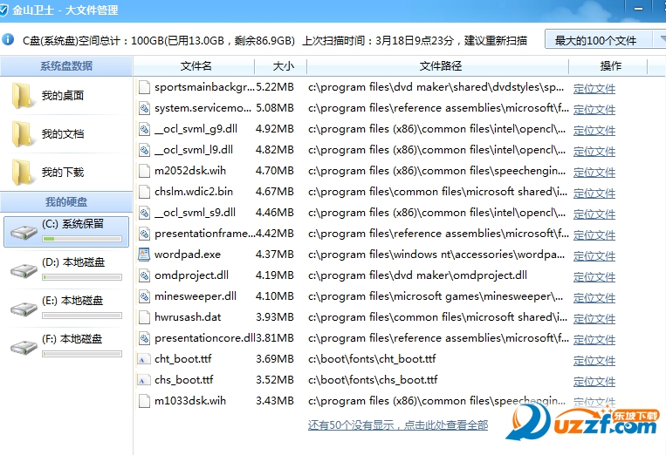Viewport: 666px width, 455px height.
Task: Click the (E:) drive usage bar
Action: [x=82, y=316]
